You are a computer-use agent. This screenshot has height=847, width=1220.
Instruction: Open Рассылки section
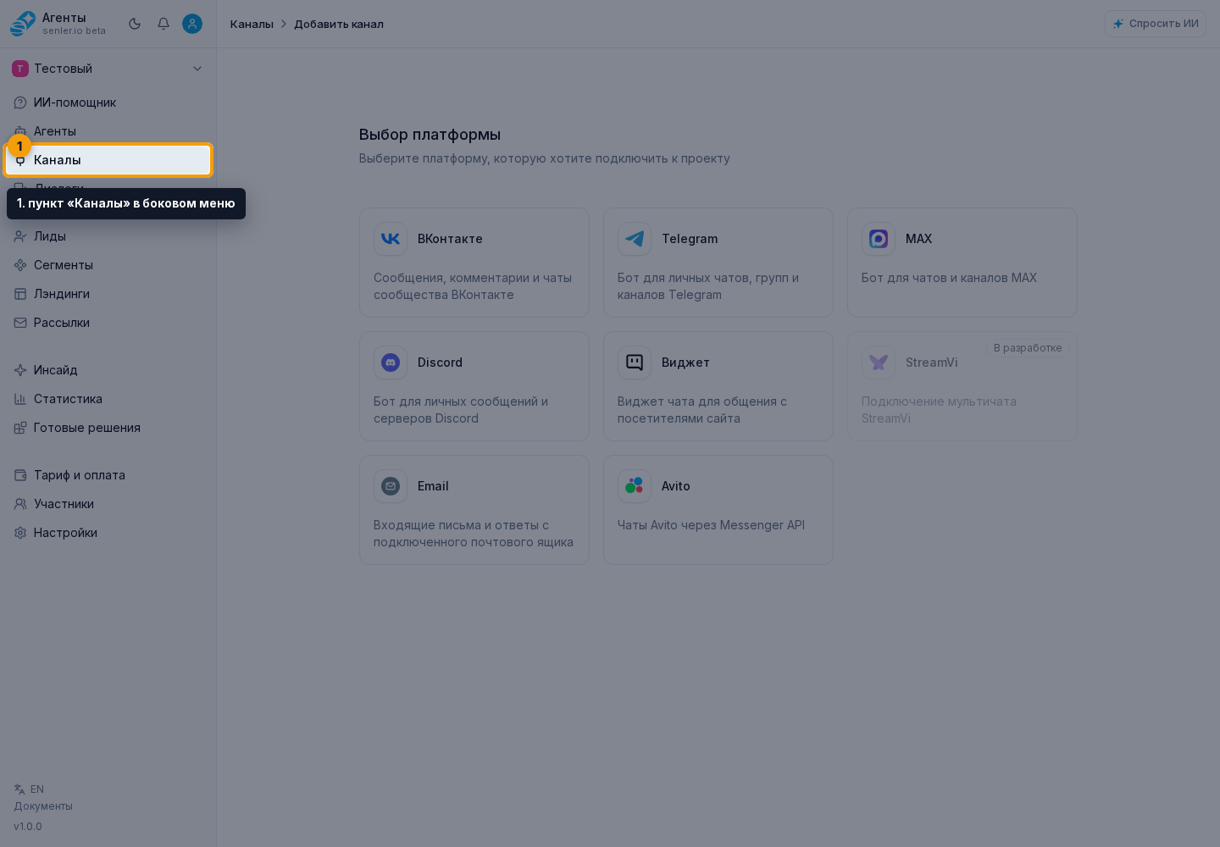click(x=108, y=323)
